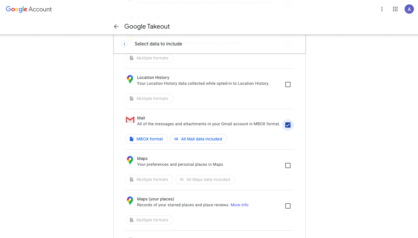Tick the Maps (your places) checkbox
The width and height of the screenshot is (418, 238).
coord(288,206)
